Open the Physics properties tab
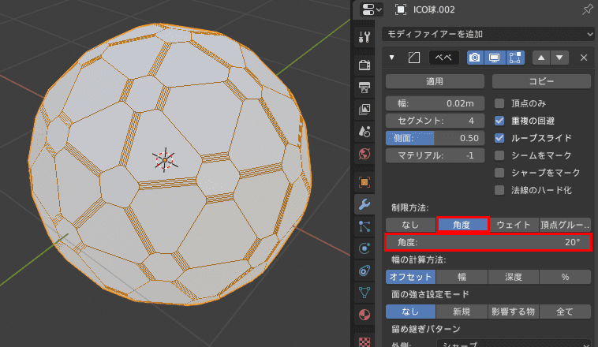This screenshot has width=598, height=347. pos(364,248)
